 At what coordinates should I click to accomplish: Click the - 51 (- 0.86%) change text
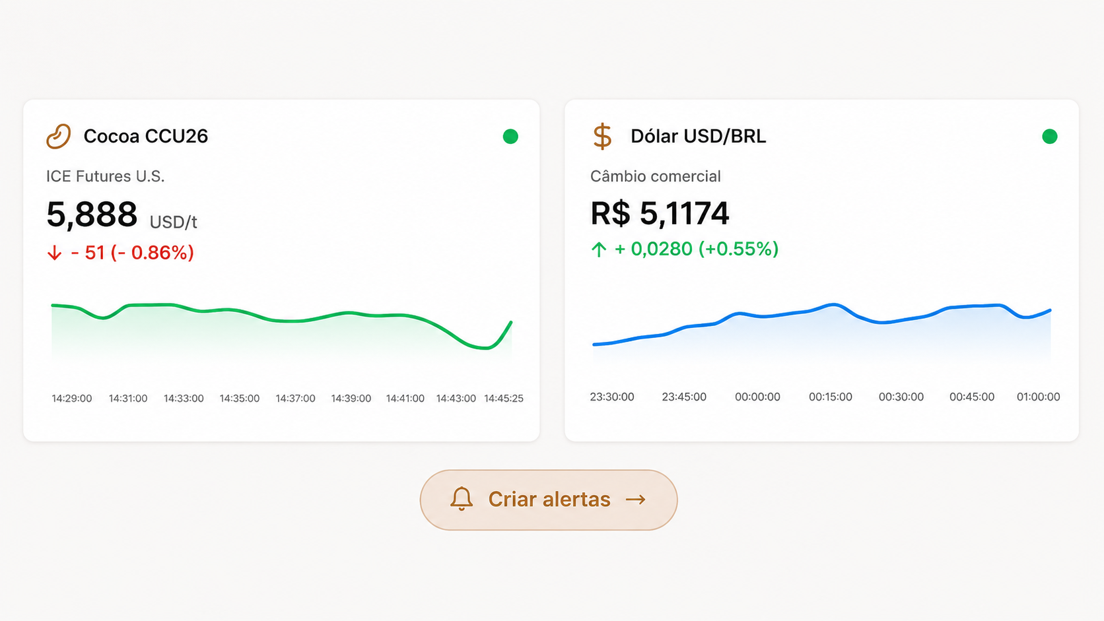[x=132, y=253]
